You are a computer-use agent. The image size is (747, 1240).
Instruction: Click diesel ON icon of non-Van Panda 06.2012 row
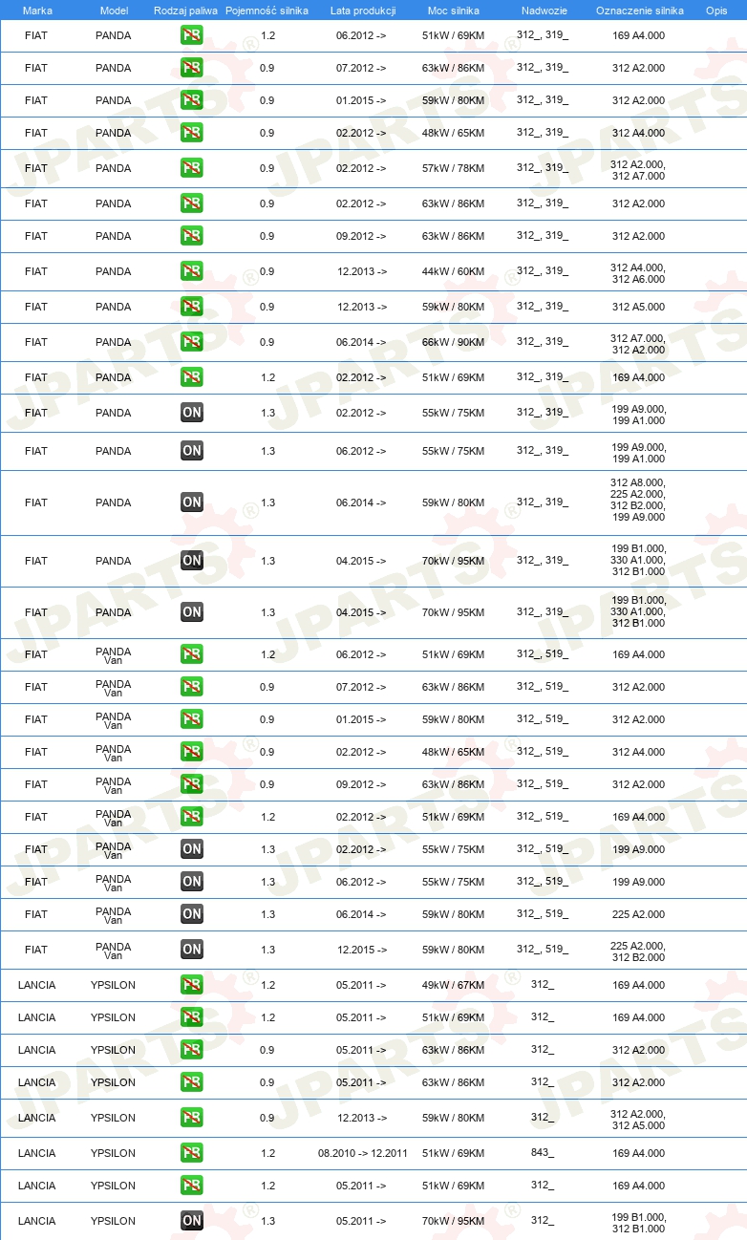tap(192, 451)
